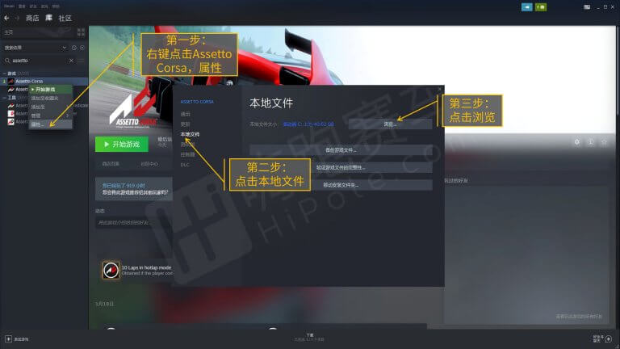Open friends and chat icon
620x349 pixels.
coord(608,339)
